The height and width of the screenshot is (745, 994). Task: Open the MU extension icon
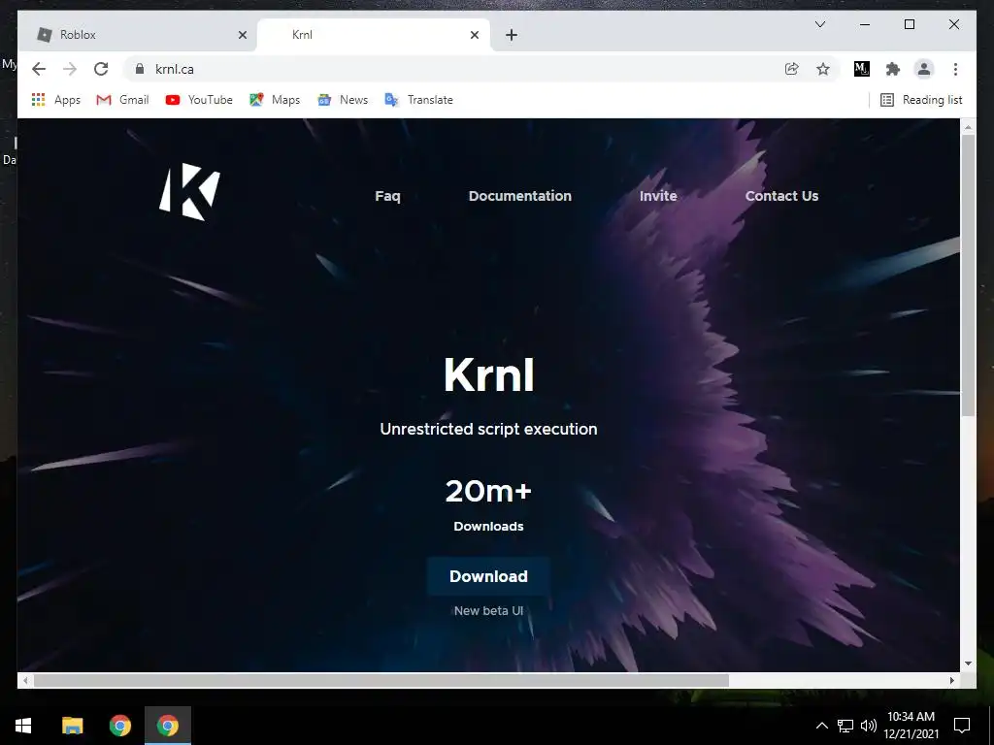tap(862, 69)
